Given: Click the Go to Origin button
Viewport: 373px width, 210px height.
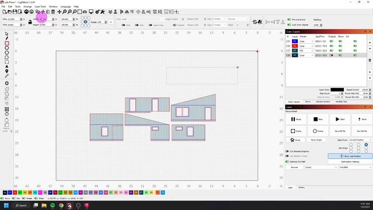Looking at the screenshot, I should pos(316,140).
